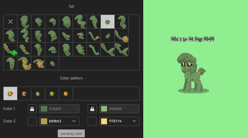
Task: Choose the fifth tail option in first row
Action: click(66, 22)
